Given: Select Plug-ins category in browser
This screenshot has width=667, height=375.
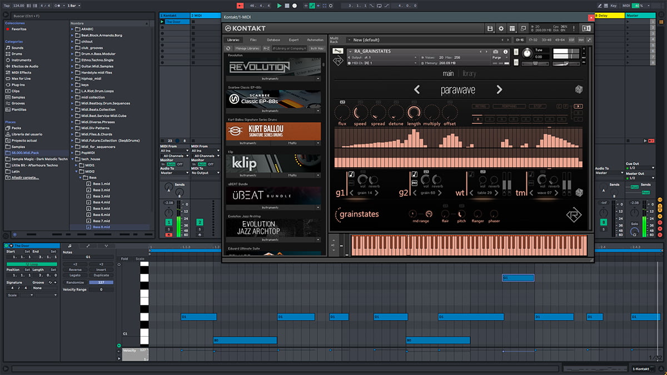Looking at the screenshot, I should click(18, 84).
